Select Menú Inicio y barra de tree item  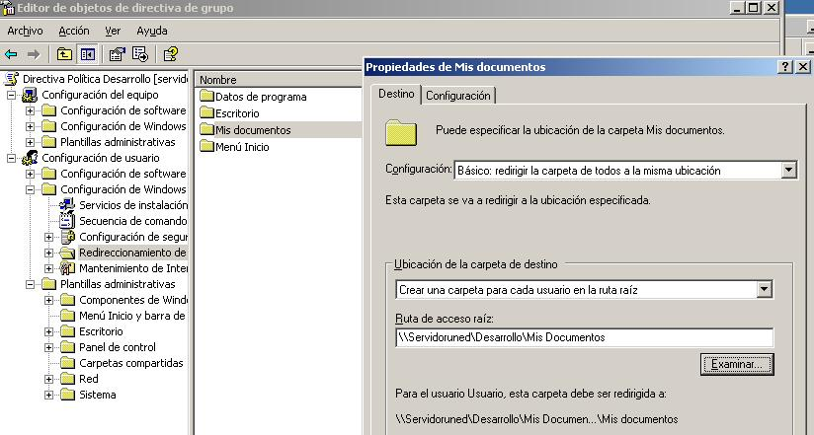131,316
